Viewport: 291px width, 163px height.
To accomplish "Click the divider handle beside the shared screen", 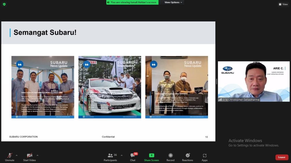I will pyautogui.click(x=217, y=81).
